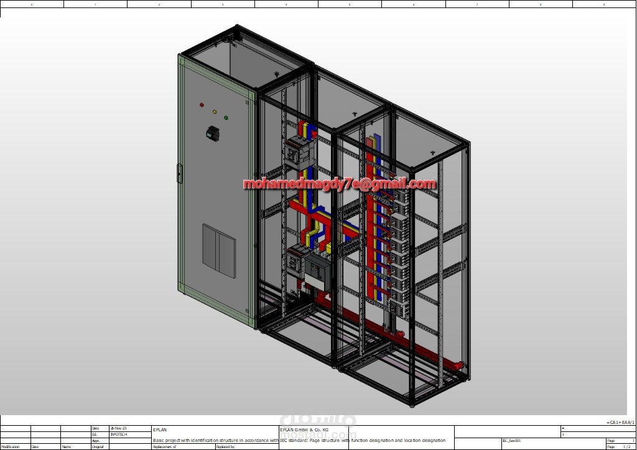Screen dimensions: 637x450
Task: Toggle the yellow indicator light
Action: 215,112
